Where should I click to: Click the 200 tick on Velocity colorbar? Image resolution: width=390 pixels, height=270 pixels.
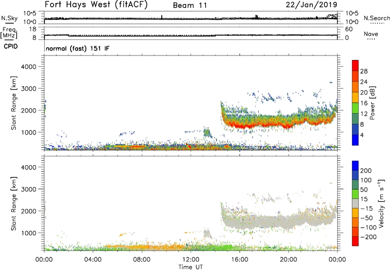point(366,171)
